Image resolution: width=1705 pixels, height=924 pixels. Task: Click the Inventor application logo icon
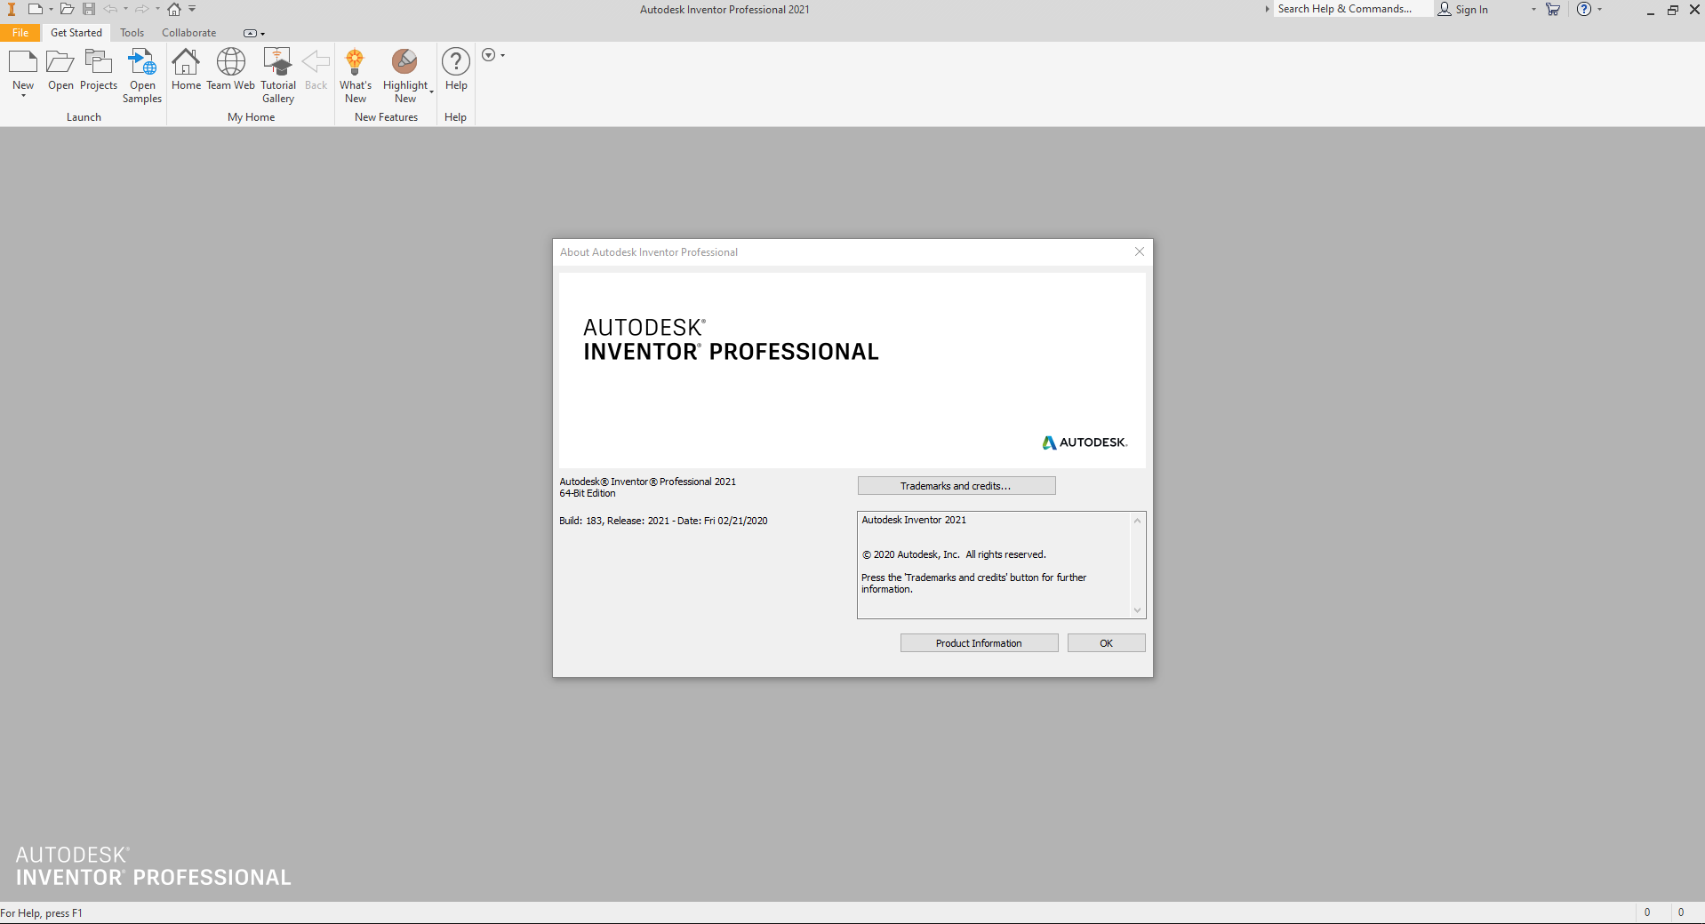[12, 10]
